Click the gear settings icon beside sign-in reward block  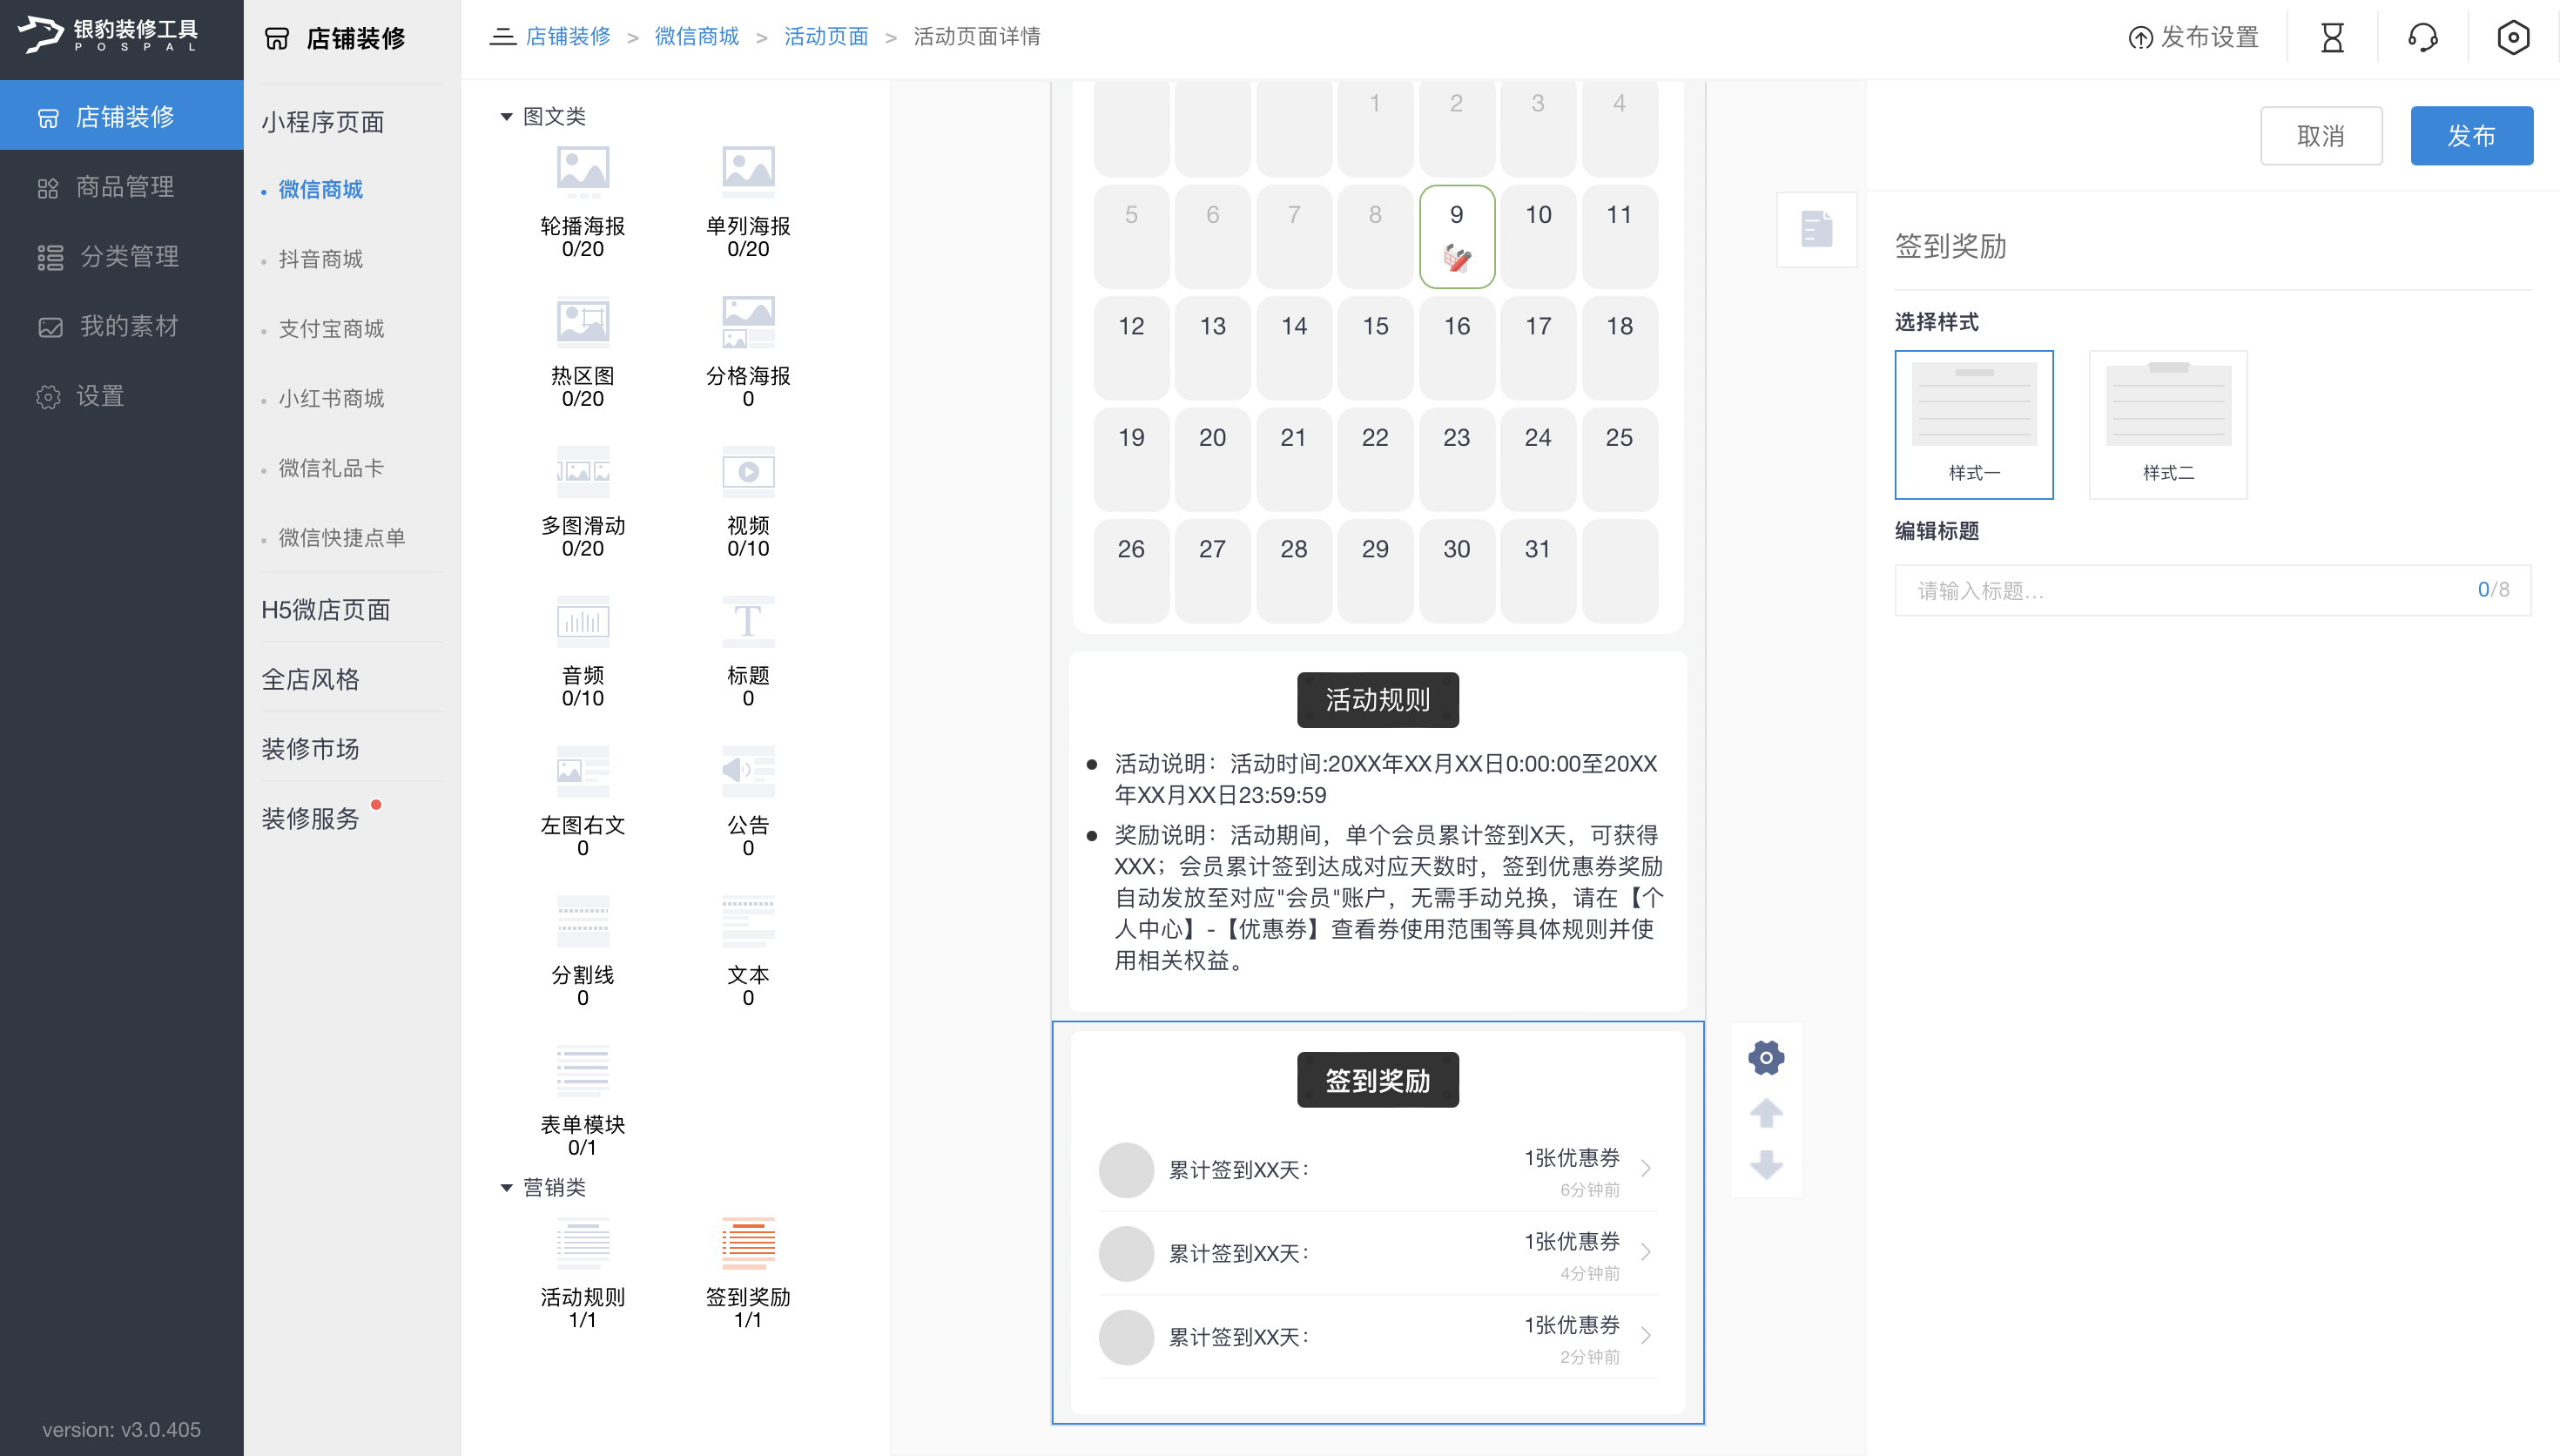1765,1057
